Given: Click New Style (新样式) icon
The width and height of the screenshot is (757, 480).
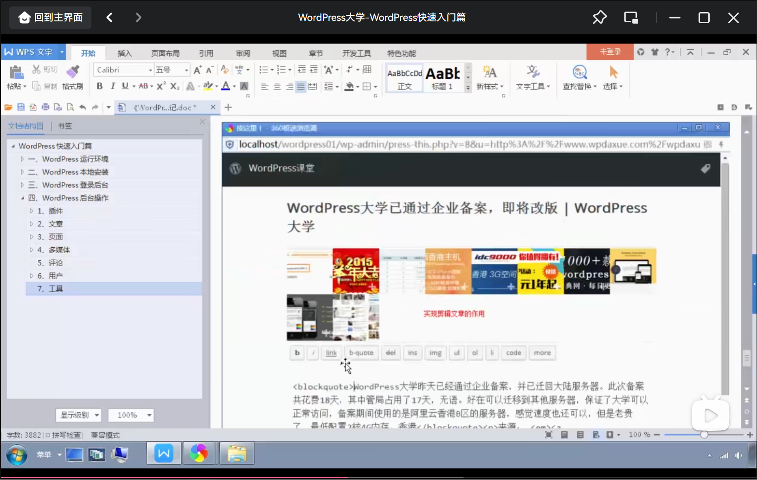Looking at the screenshot, I should (x=489, y=72).
